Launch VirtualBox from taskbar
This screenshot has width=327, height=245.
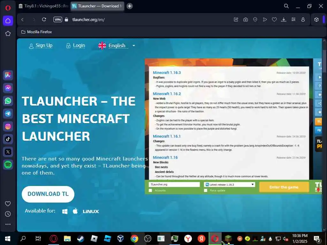(x=120, y=239)
